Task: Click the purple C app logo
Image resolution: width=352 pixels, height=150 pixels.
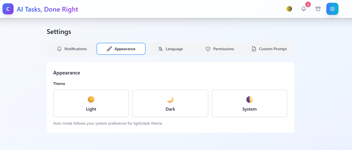Action: [x=8, y=9]
